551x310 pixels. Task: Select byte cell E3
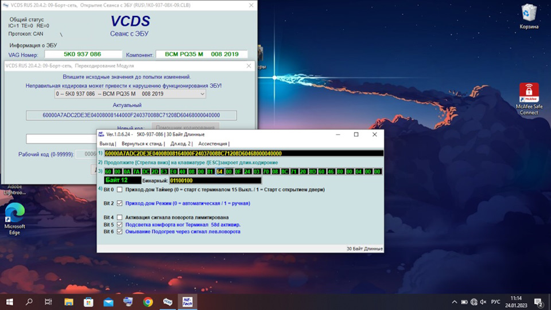tap(164, 171)
